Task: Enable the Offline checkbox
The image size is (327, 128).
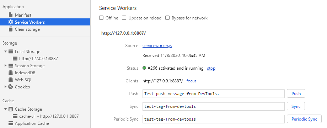Action: click(101, 18)
